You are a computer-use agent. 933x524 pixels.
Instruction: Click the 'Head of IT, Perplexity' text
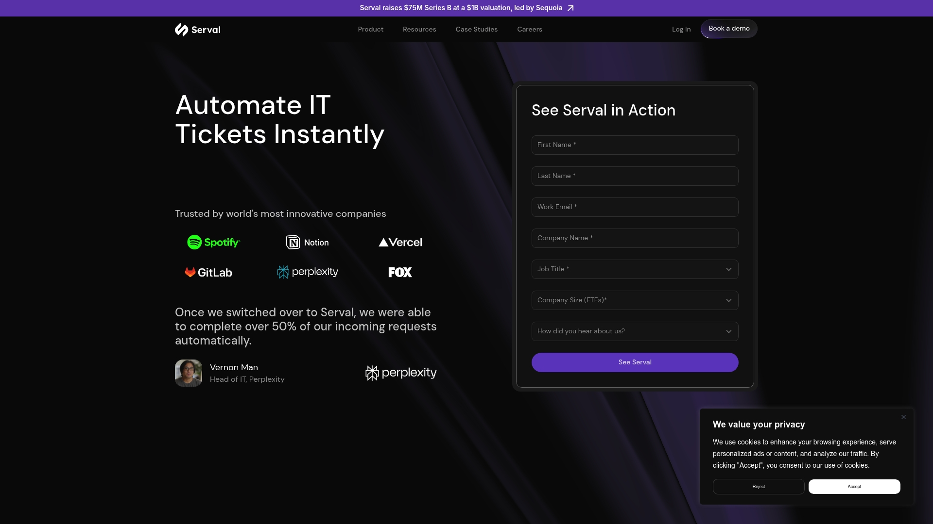pos(247,379)
